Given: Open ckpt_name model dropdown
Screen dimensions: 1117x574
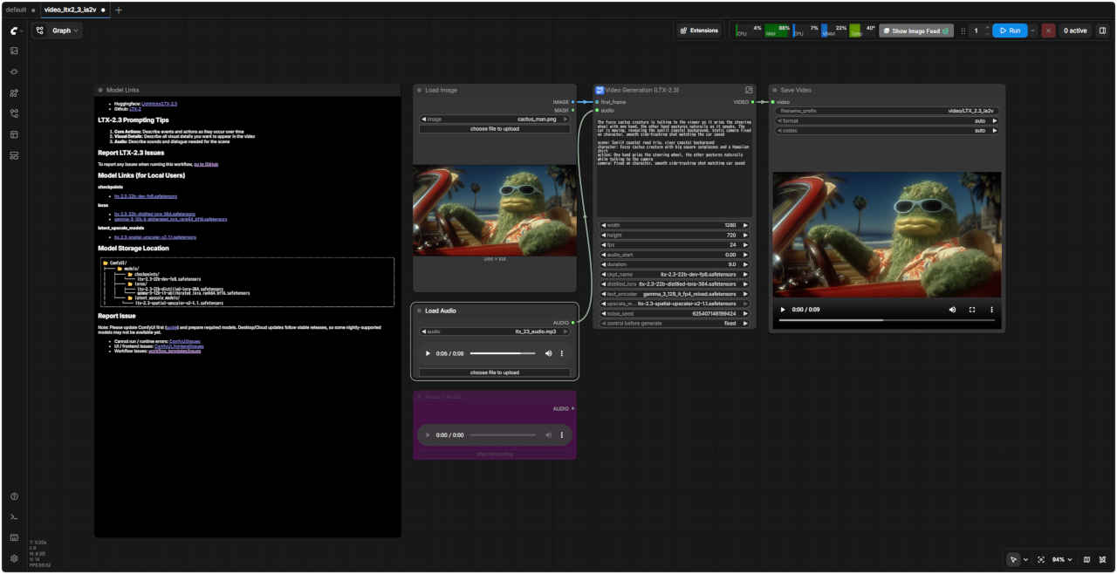Looking at the screenshot, I should pos(675,274).
